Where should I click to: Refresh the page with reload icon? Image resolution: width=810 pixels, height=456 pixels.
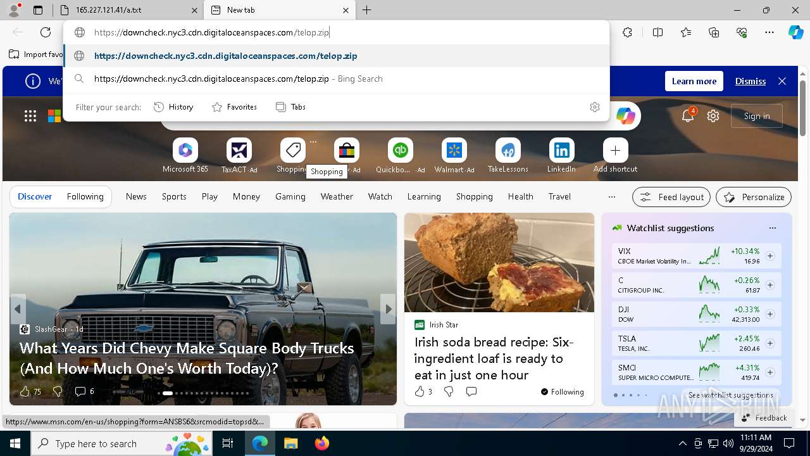tap(46, 32)
